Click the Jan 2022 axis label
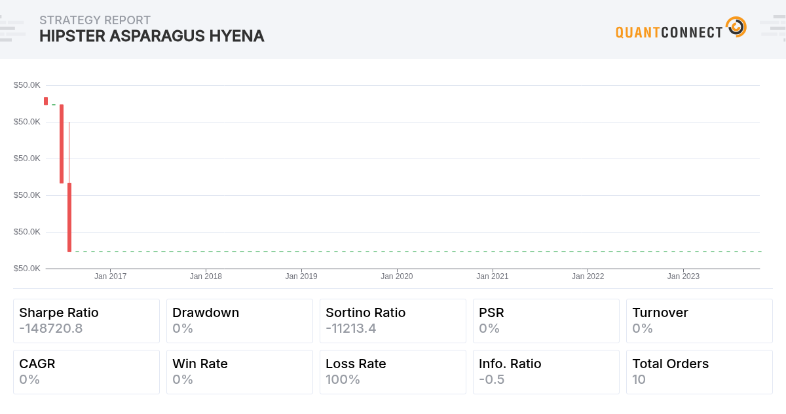 click(x=588, y=276)
